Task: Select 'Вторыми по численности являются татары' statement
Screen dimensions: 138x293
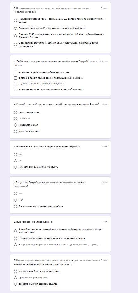Action: point(16,238)
